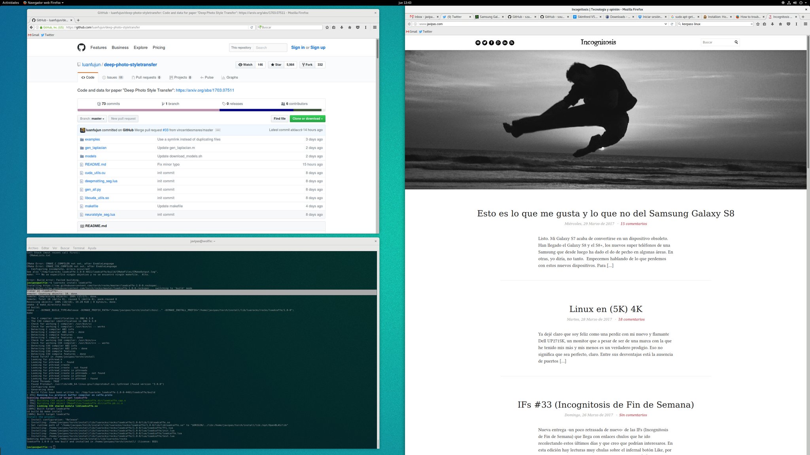This screenshot has width=810, height=455.
Task: Open the Samsung Galaxy S8 article title
Action: [x=605, y=214]
